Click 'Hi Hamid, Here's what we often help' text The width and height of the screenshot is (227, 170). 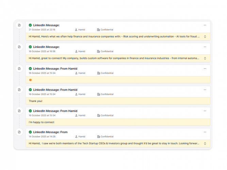click(x=114, y=36)
